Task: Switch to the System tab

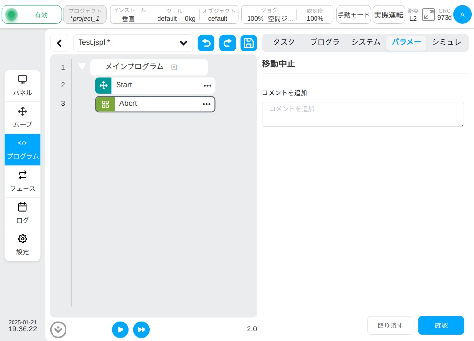Action: [366, 42]
